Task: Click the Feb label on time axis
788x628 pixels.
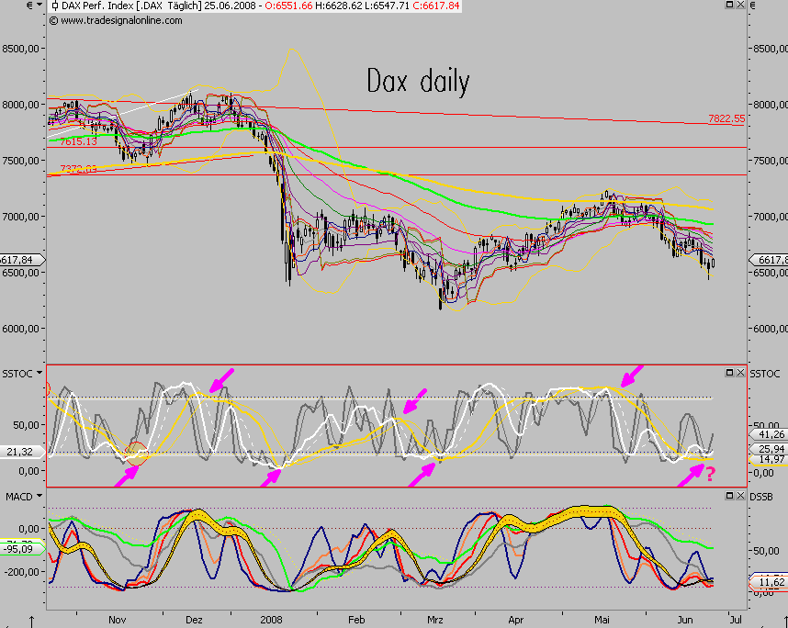Action: click(356, 620)
